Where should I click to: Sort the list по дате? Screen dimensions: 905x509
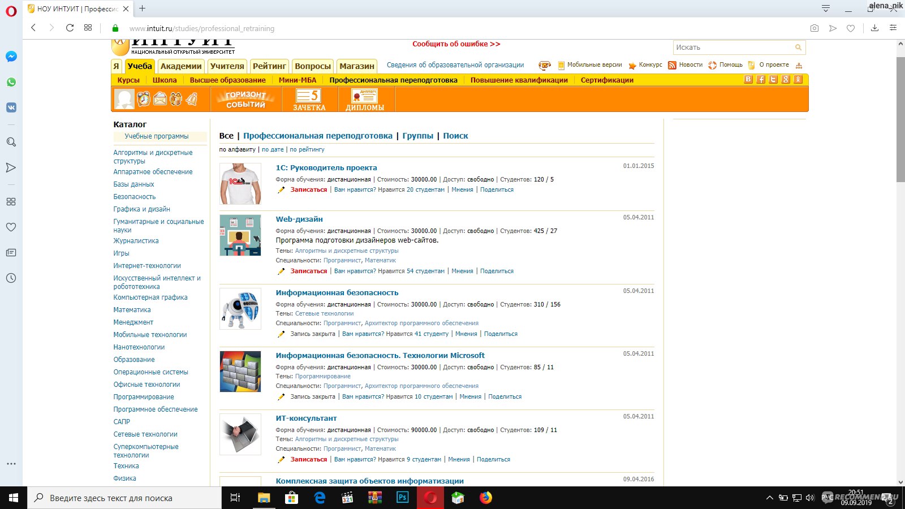(x=273, y=149)
